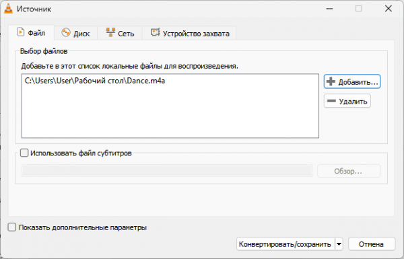Click Конвертировать/сохранить button
The height and width of the screenshot is (259, 404).
(285, 244)
